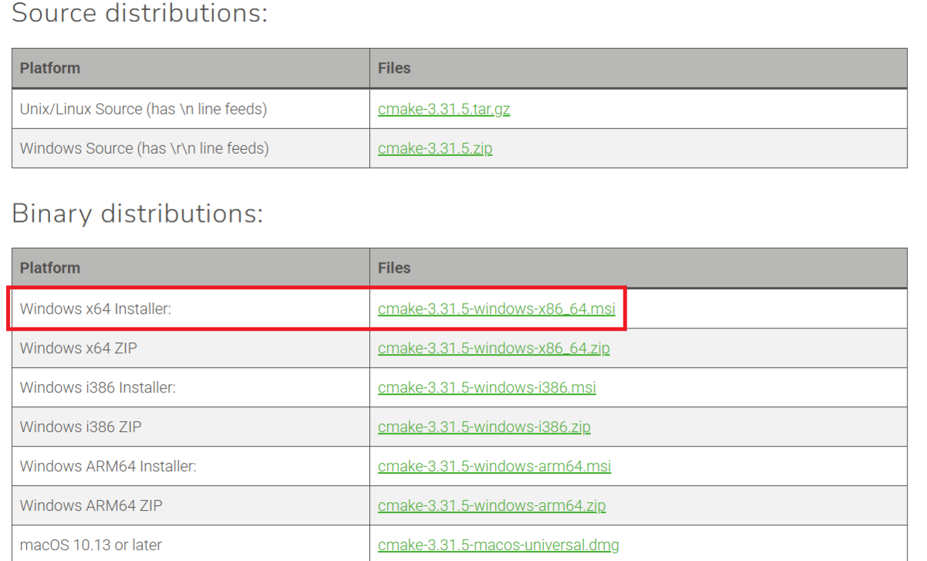Download cmake-3.31.5-windows-x86_64.msi installer

click(x=497, y=309)
